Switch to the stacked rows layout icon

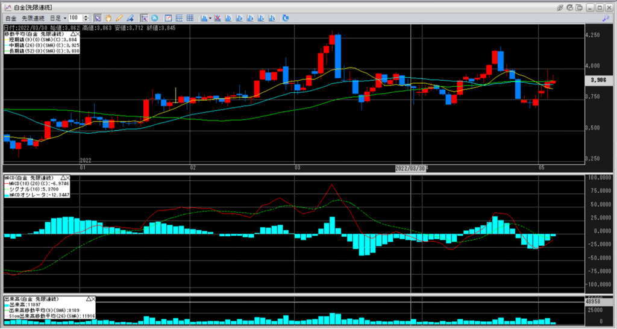pyautogui.click(x=179, y=18)
